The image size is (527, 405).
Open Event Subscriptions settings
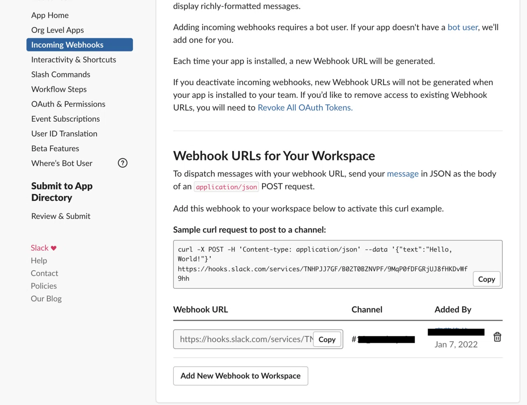point(65,119)
